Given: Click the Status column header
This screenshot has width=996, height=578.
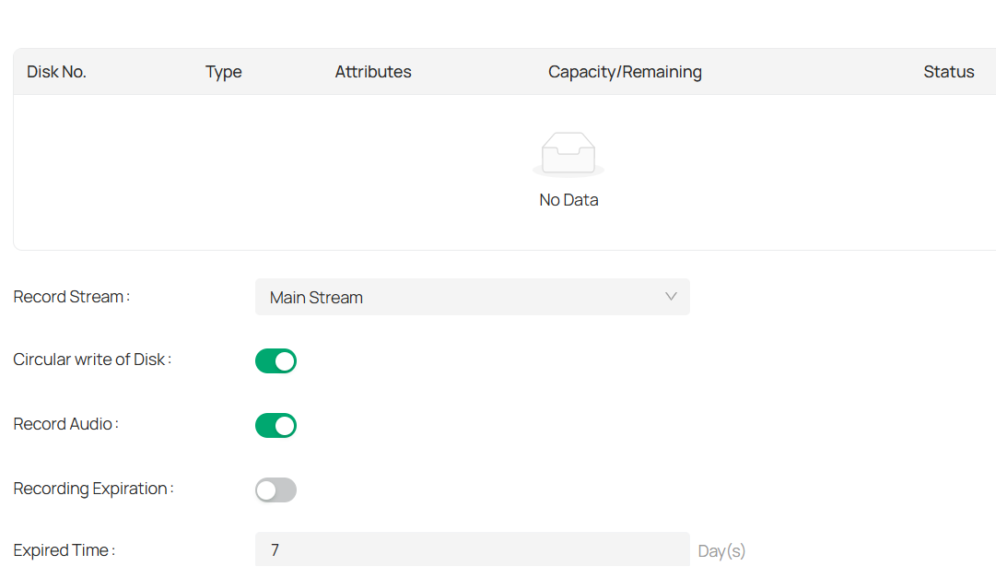Looking at the screenshot, I should click(x=949, y=71).
